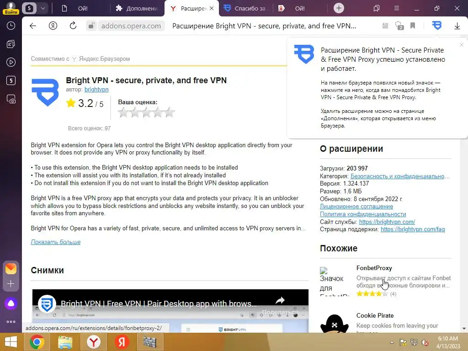Open brightvpn author link

click(96, 89)
